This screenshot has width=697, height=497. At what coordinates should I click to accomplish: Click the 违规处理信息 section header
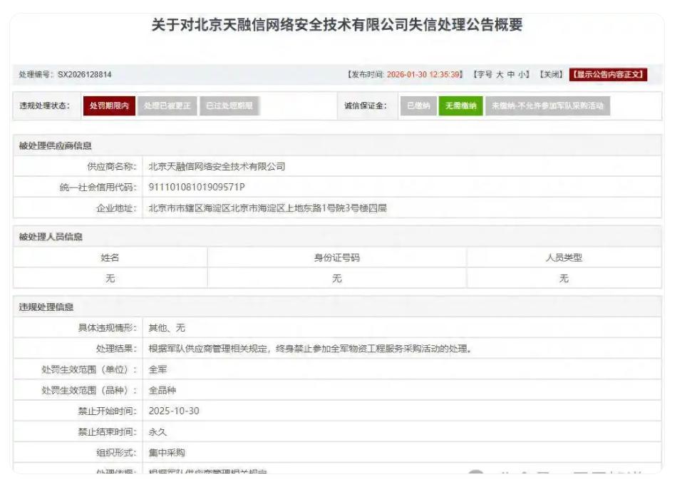(x=46, y=307)
